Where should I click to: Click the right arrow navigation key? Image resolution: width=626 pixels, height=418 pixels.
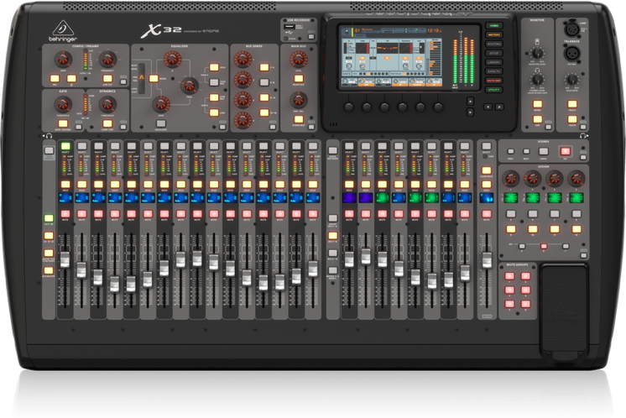499,107
